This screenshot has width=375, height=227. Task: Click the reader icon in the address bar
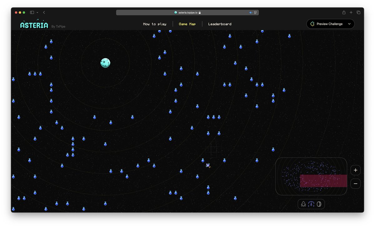pyautogui.click(x=255, y=12)
